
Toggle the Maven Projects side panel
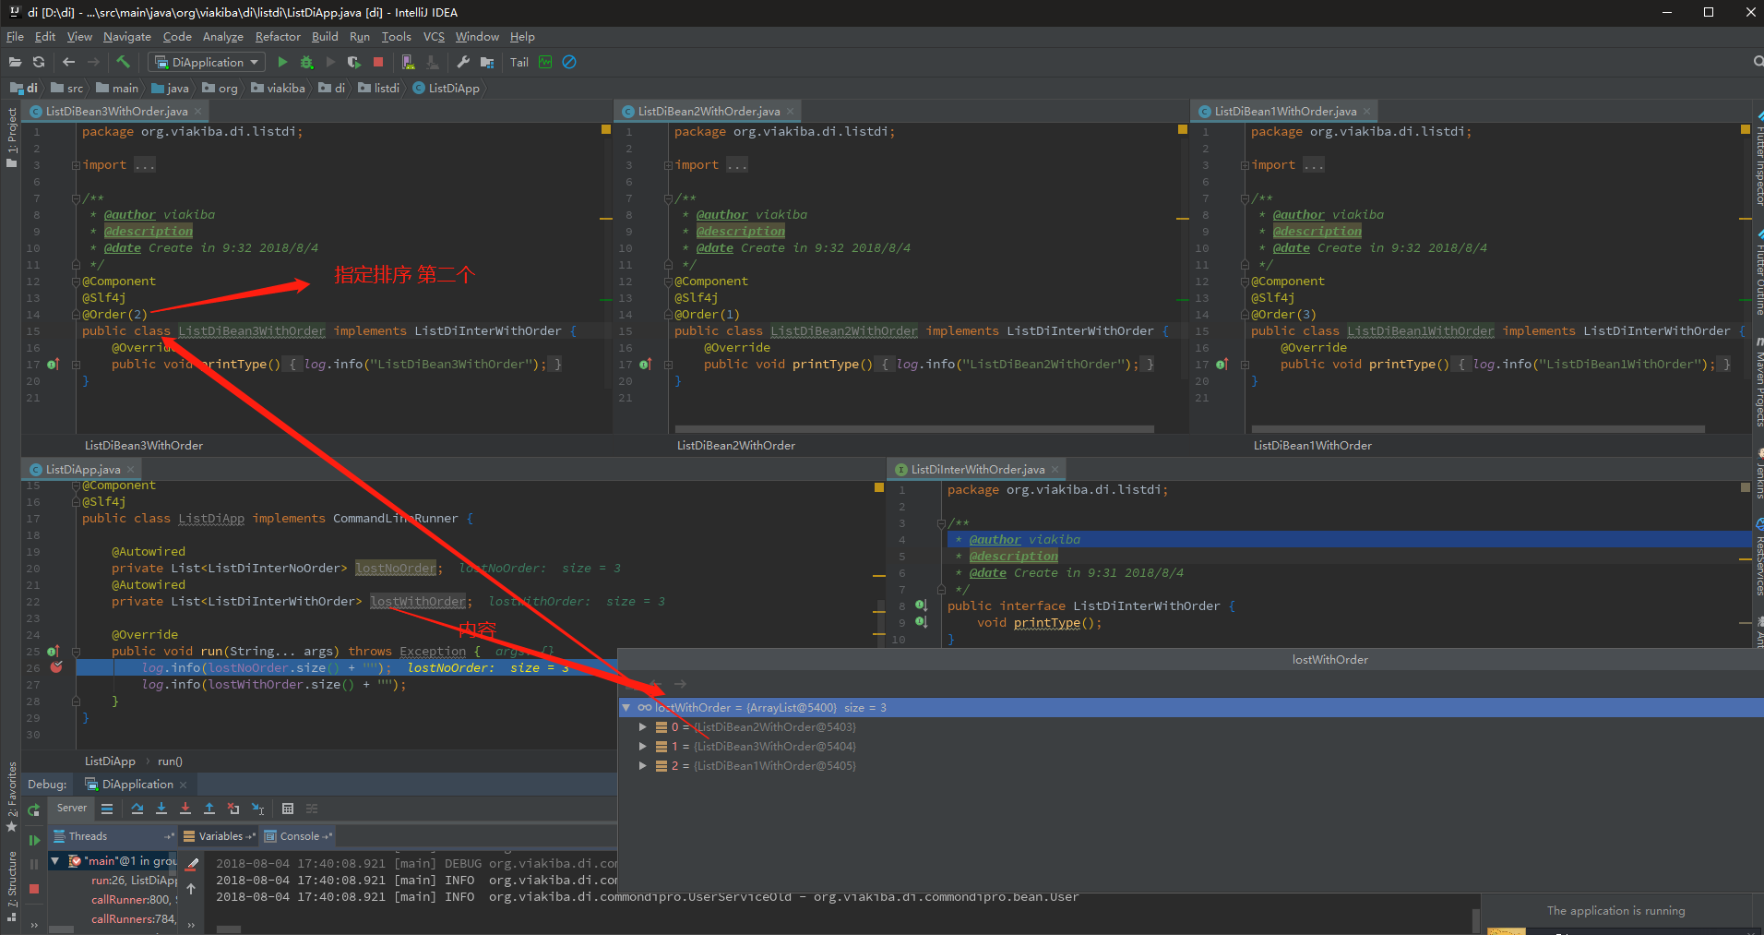[1758, 380]
